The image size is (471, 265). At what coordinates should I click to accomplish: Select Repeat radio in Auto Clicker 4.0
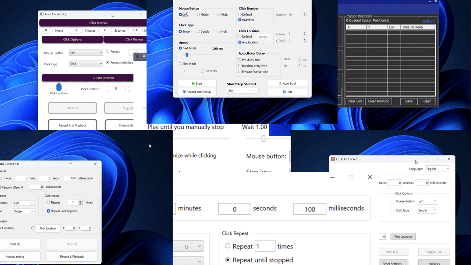point(49,203)
